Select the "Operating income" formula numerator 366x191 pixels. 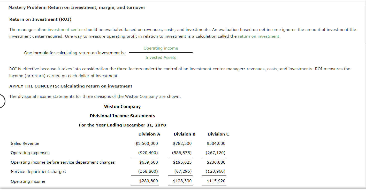(x=161, y=48)
